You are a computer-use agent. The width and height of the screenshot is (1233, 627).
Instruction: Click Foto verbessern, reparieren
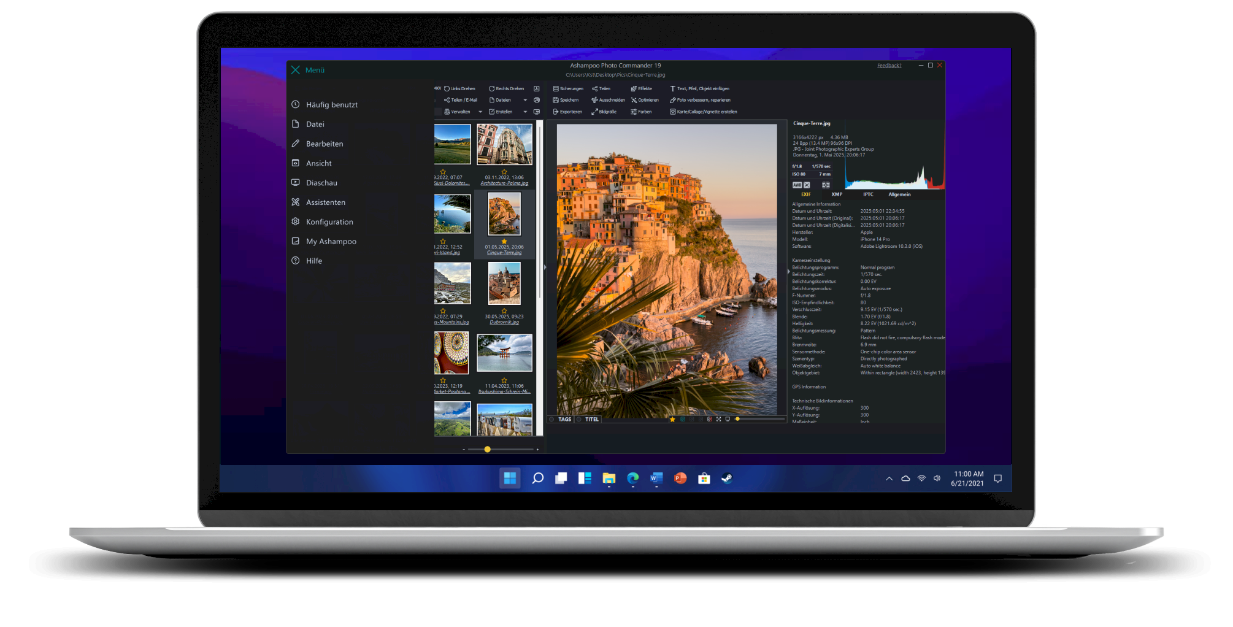point(700,100)
